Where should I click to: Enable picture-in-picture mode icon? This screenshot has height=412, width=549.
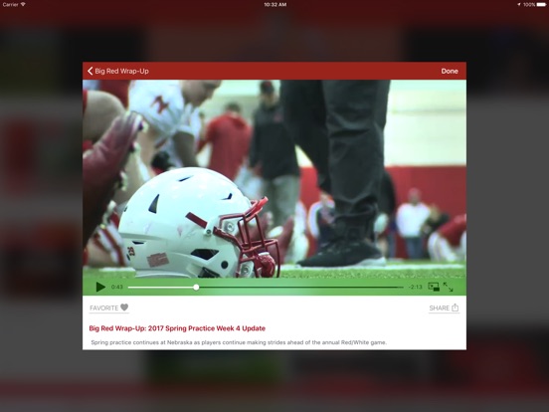point(434,287)
